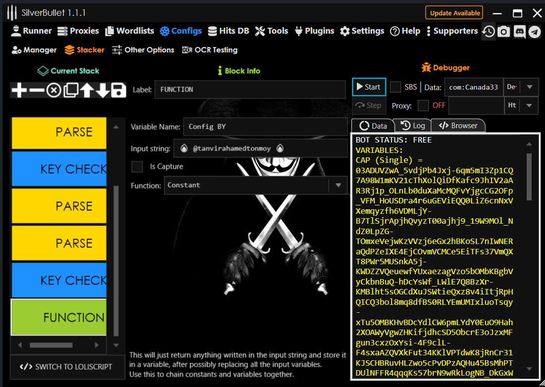Viewport: 545px width, 387px height.
Task: Click the Label input field
Action: 250,90
